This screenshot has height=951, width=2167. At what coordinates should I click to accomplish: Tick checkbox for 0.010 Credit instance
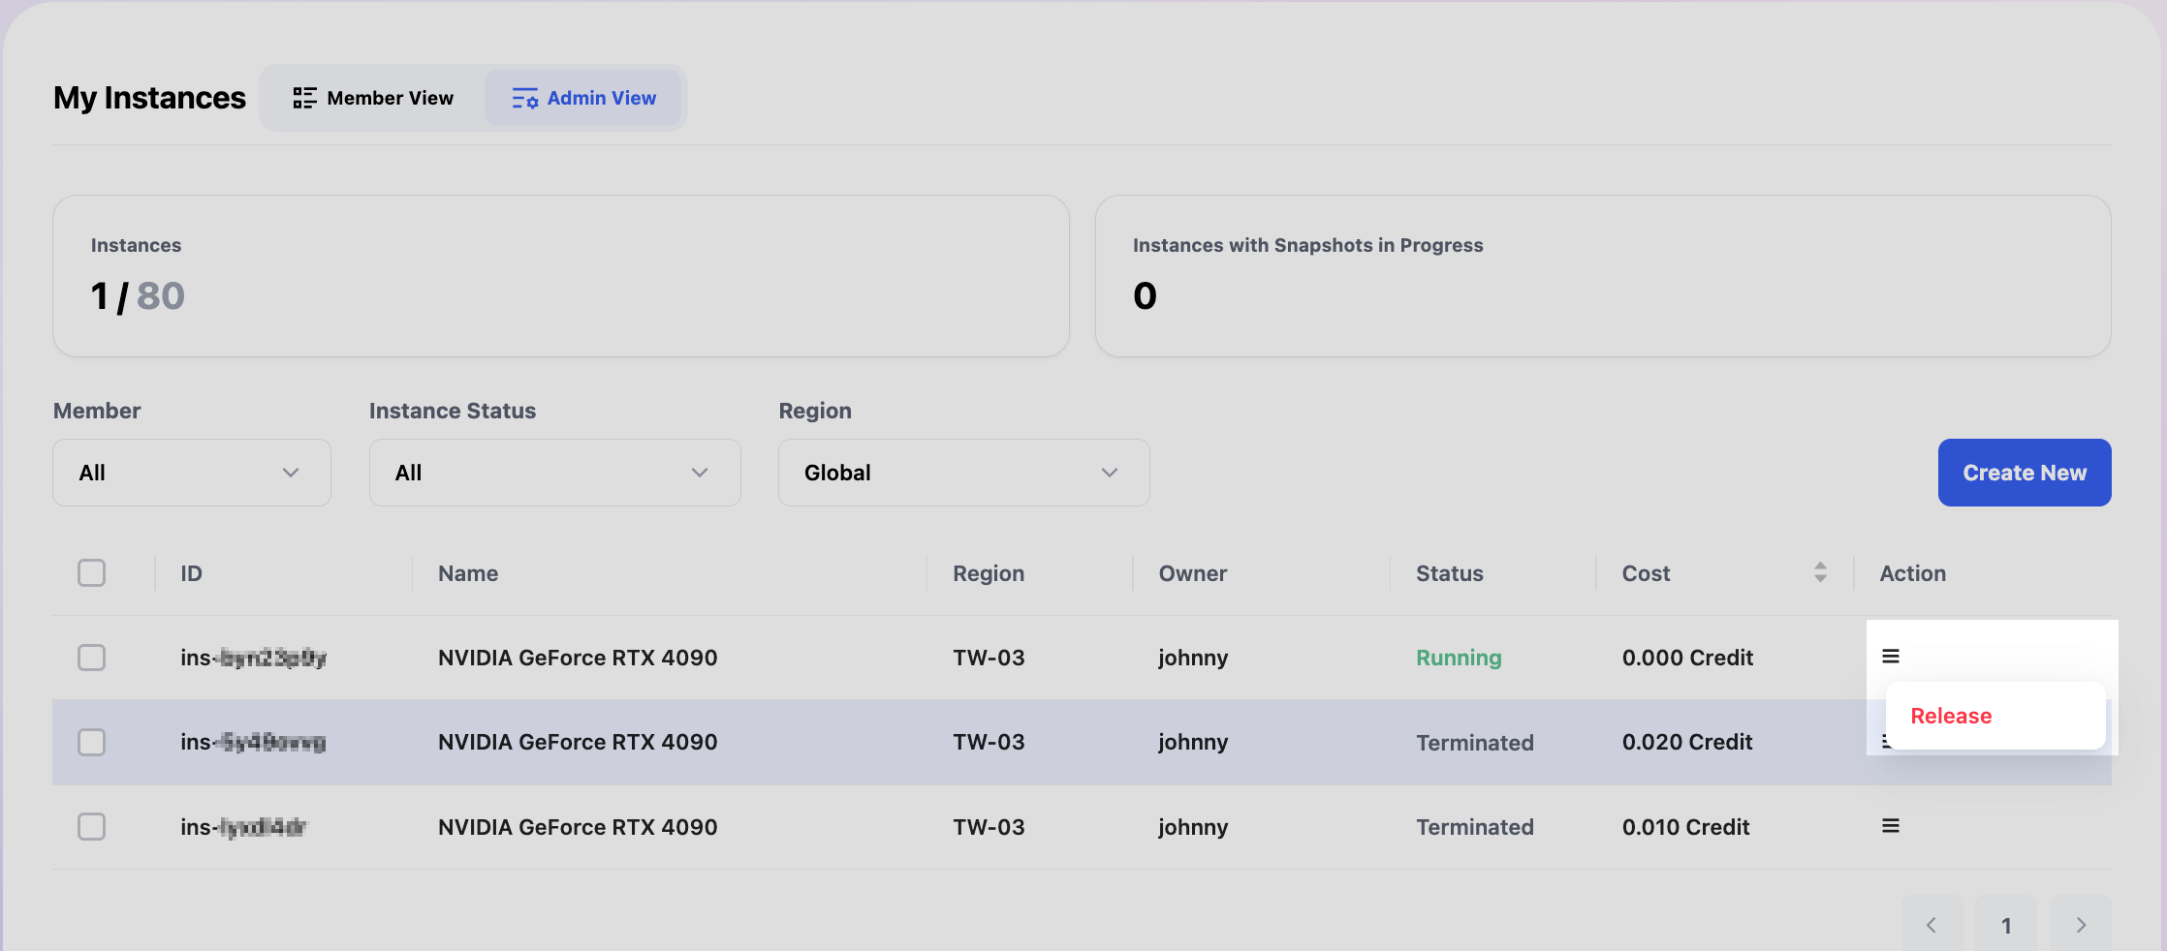click(x=92, y=826)
